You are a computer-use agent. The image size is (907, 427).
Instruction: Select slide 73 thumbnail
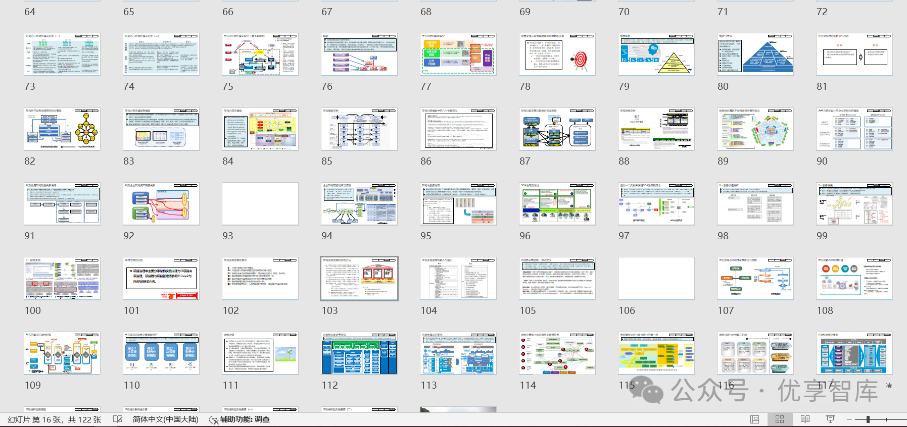(x=62, y=55)
